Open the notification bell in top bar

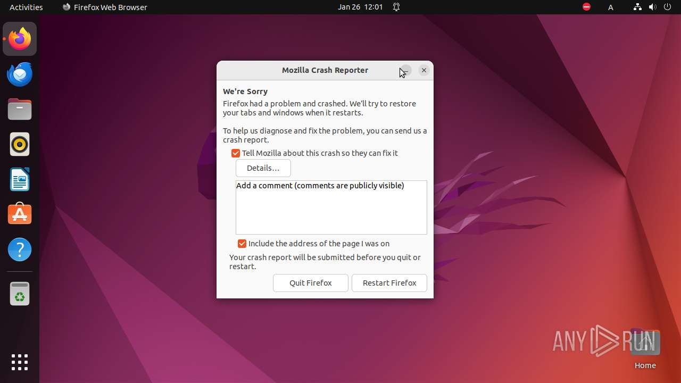click(396, 7)
